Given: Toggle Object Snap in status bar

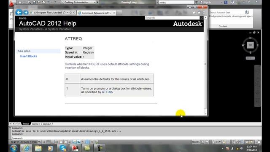Looking at the screenshot, I should [x=61, y=142].
